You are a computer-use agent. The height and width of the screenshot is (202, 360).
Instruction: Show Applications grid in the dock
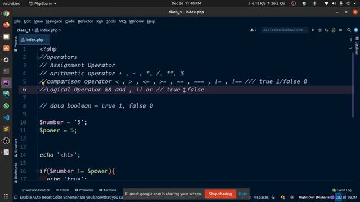(x=6, y=196)
